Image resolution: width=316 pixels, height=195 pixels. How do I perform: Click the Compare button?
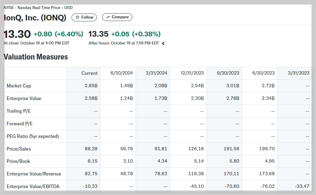[117, 17]
